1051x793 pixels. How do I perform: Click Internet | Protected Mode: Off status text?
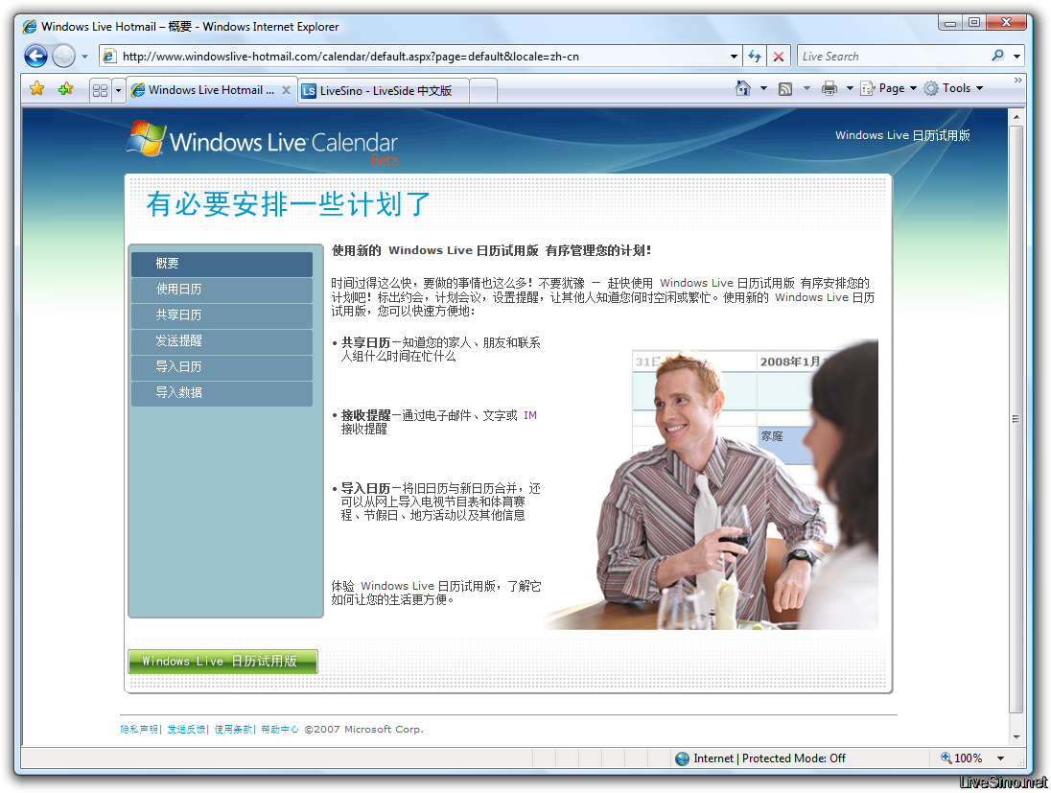pyautogui.click(x=769, y=758)
